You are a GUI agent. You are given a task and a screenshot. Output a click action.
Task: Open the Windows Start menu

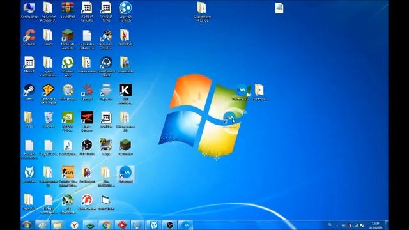coord(27,225)
